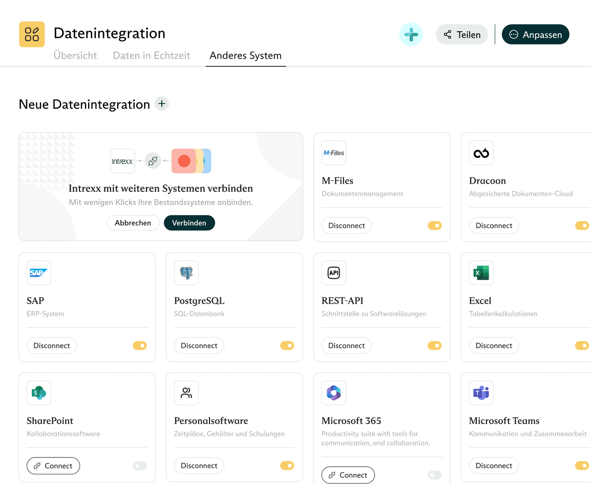Viewport: 591px width, 484px height.
Task: Open the Anpassen options menu
Action: click(x=535, y=34)
